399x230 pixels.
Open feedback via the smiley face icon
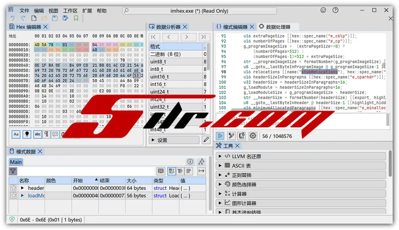(x=323, y=10)
